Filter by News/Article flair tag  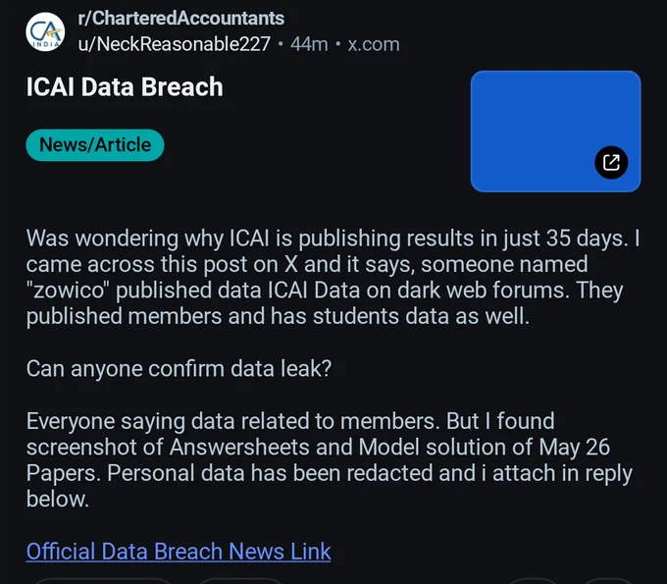tap(95, 145)
